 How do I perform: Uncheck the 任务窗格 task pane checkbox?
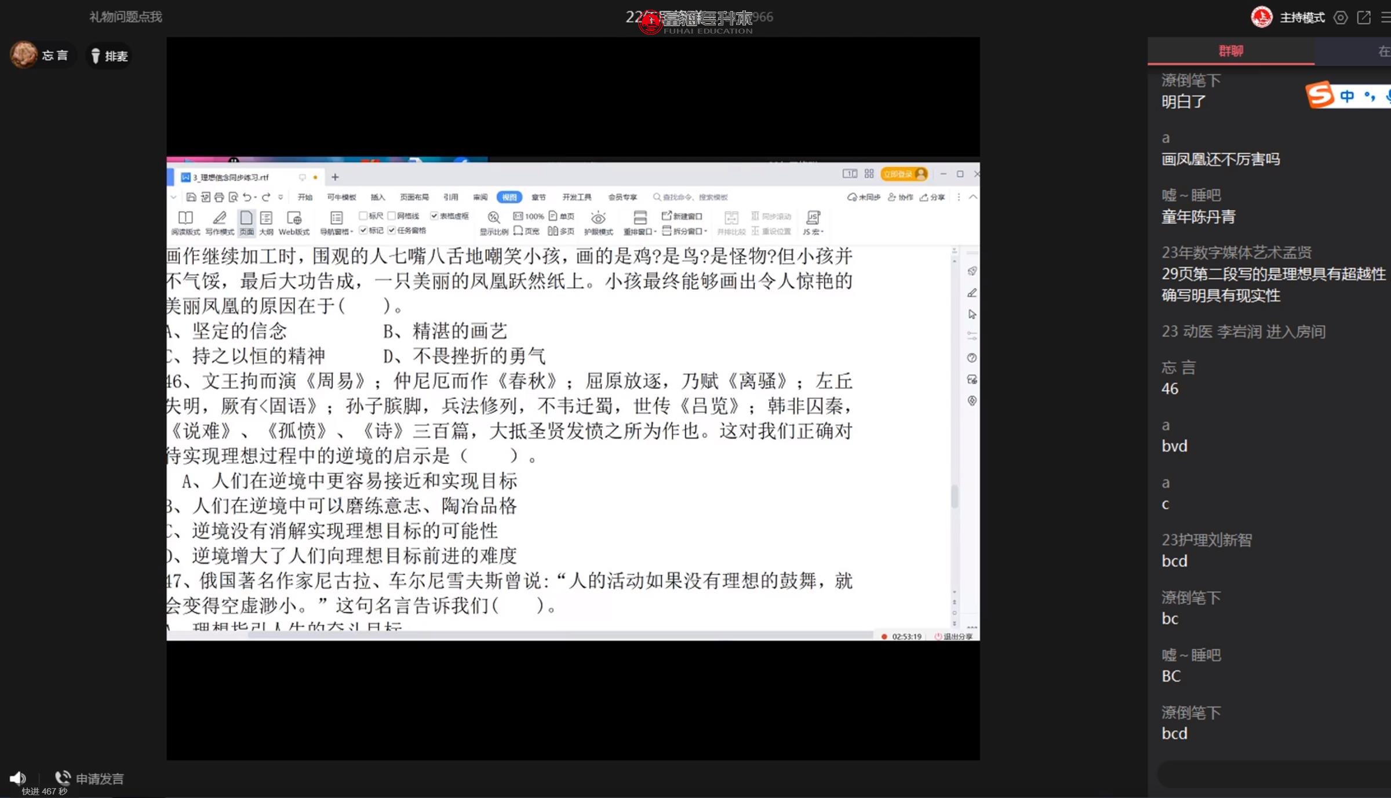point(391,230)
